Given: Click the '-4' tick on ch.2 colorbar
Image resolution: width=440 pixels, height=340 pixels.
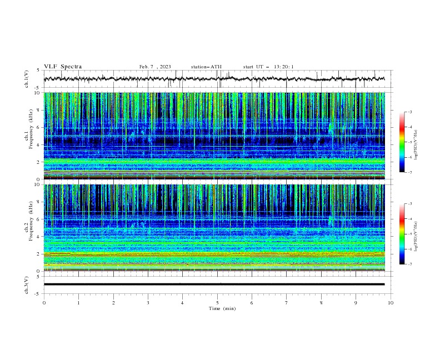Looking at the screenshot, I should tap(409, 219).
